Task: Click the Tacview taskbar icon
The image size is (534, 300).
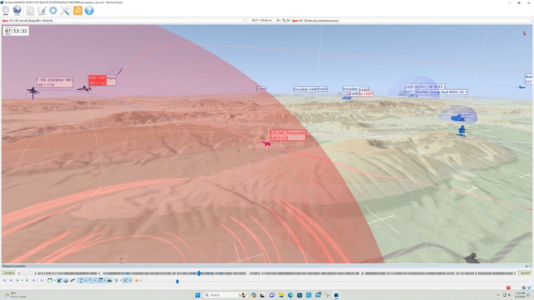Action: pyautogui.click(x=336, y=295)
